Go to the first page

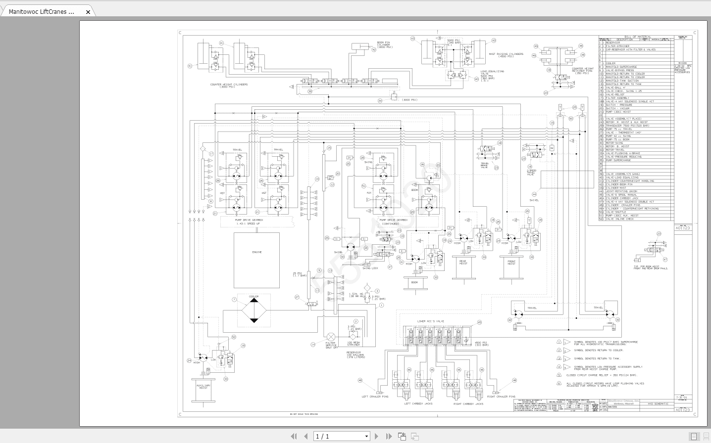294,436
